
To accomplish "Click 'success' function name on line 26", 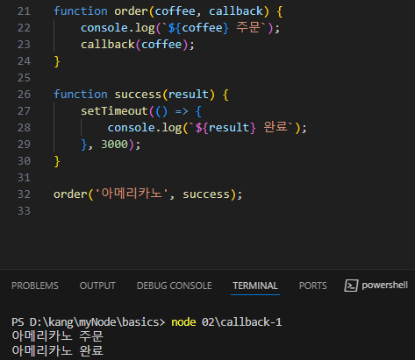I will click(x=138, y=95).
